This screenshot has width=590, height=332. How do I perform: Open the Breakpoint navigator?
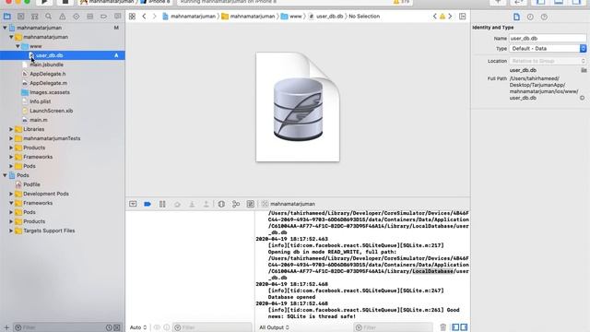(x=103, y=17)
